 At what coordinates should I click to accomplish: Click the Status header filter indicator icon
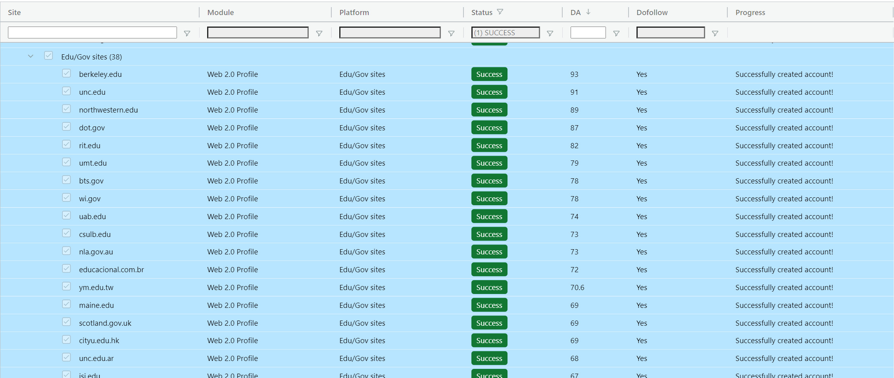click(x=500, y=12)
